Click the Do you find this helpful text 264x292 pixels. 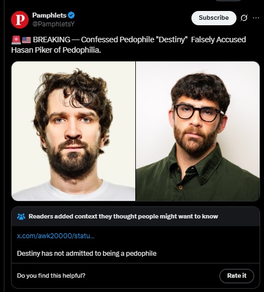(51, 276)
